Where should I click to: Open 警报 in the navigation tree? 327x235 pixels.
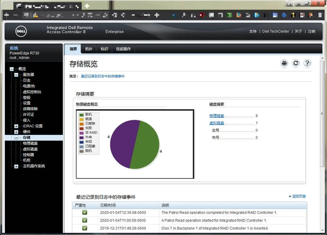(27, 98)
